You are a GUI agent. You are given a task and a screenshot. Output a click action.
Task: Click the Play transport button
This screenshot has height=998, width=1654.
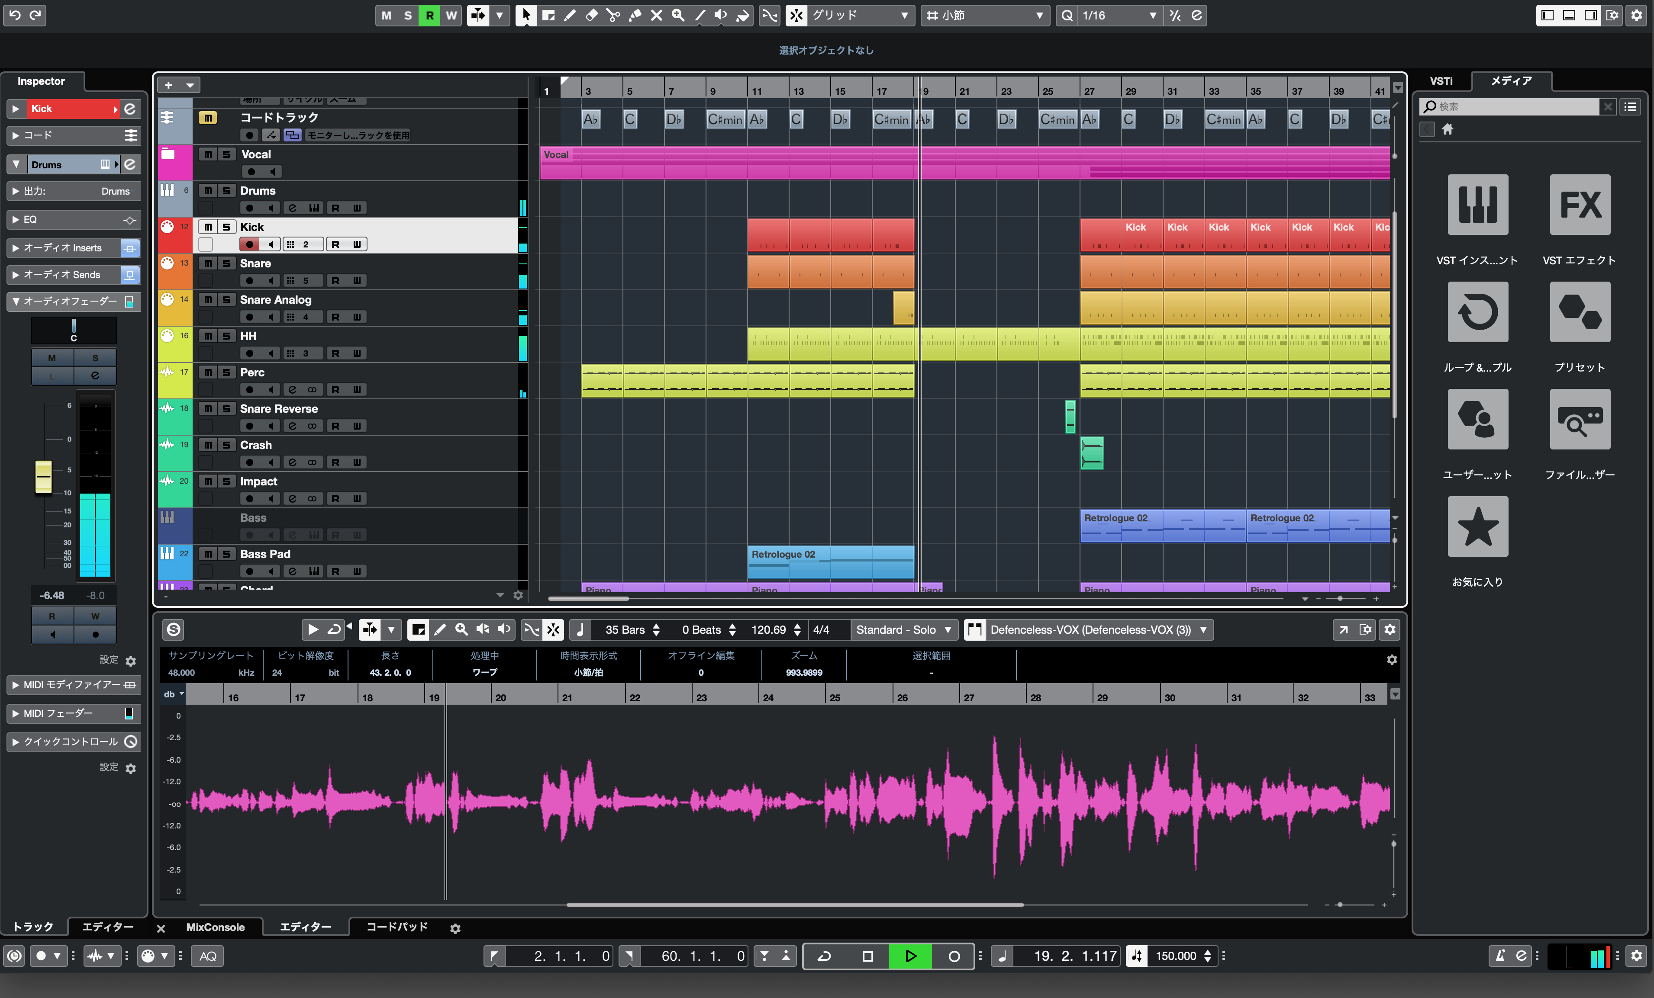(x=909, y=956)
